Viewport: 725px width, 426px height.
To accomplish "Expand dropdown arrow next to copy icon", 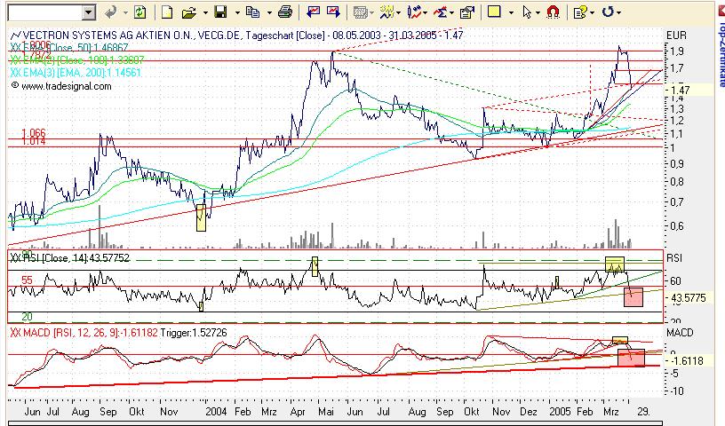I will click(x=268, y=12).
